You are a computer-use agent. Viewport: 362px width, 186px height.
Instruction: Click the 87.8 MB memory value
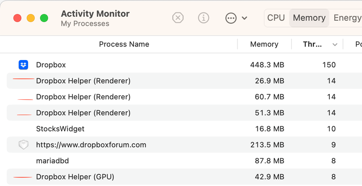click(x=270, y=161)
